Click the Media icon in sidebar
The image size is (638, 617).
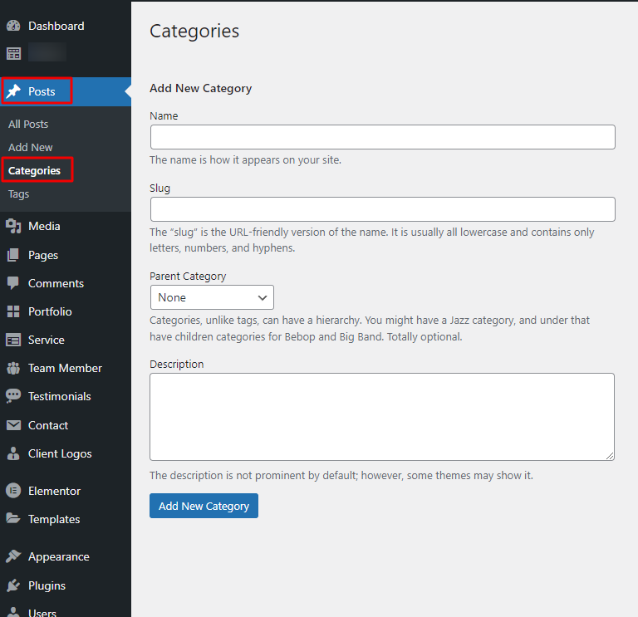[x=13, y=226]
